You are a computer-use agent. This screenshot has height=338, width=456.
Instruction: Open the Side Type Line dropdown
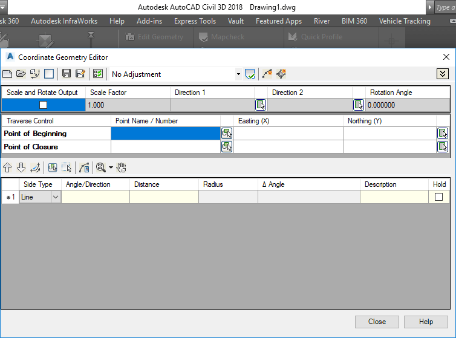coord(56,197)
